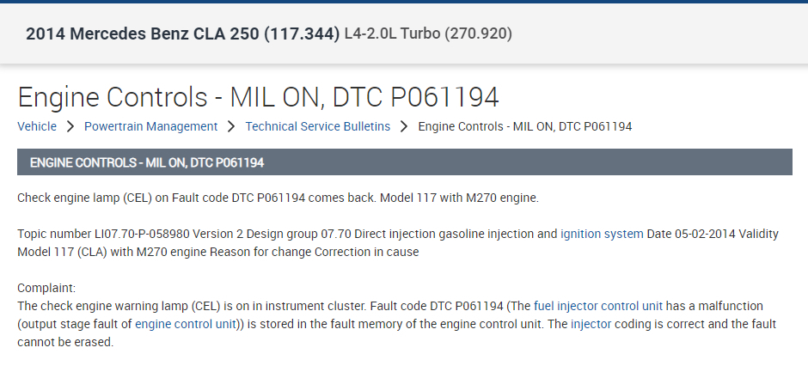Click the large Engine Controls page heading
Viewport: 808px width, 366px height.
point(258,96)
